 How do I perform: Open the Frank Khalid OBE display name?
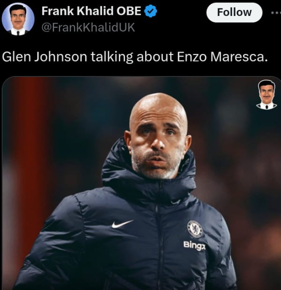(x=91, y=11)
